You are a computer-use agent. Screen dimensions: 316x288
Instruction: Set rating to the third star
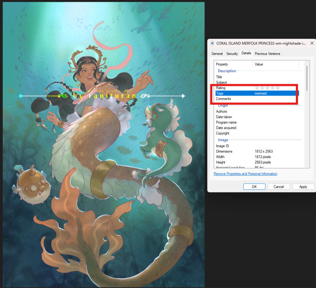click(x=268, y=88)
